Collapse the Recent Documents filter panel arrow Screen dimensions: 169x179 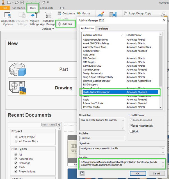pos(59,125)
